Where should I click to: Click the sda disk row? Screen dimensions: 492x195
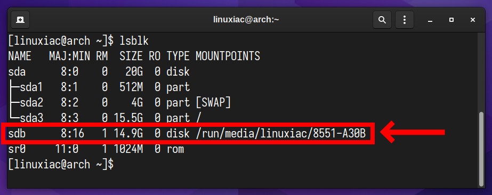[99, 72]
